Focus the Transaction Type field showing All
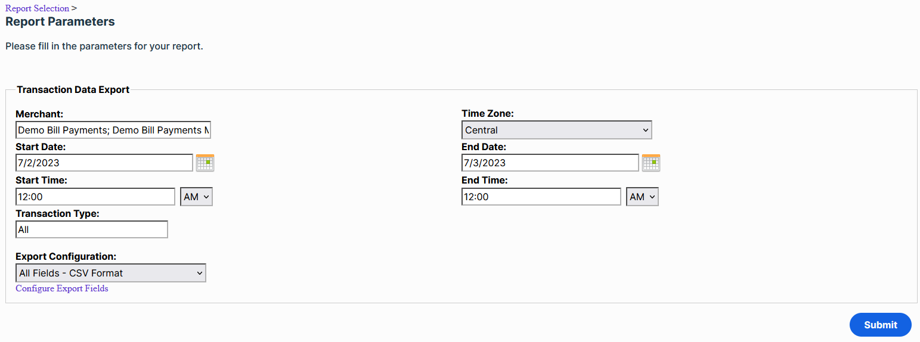This screenshot has height=342, width=920. point(92,229)
